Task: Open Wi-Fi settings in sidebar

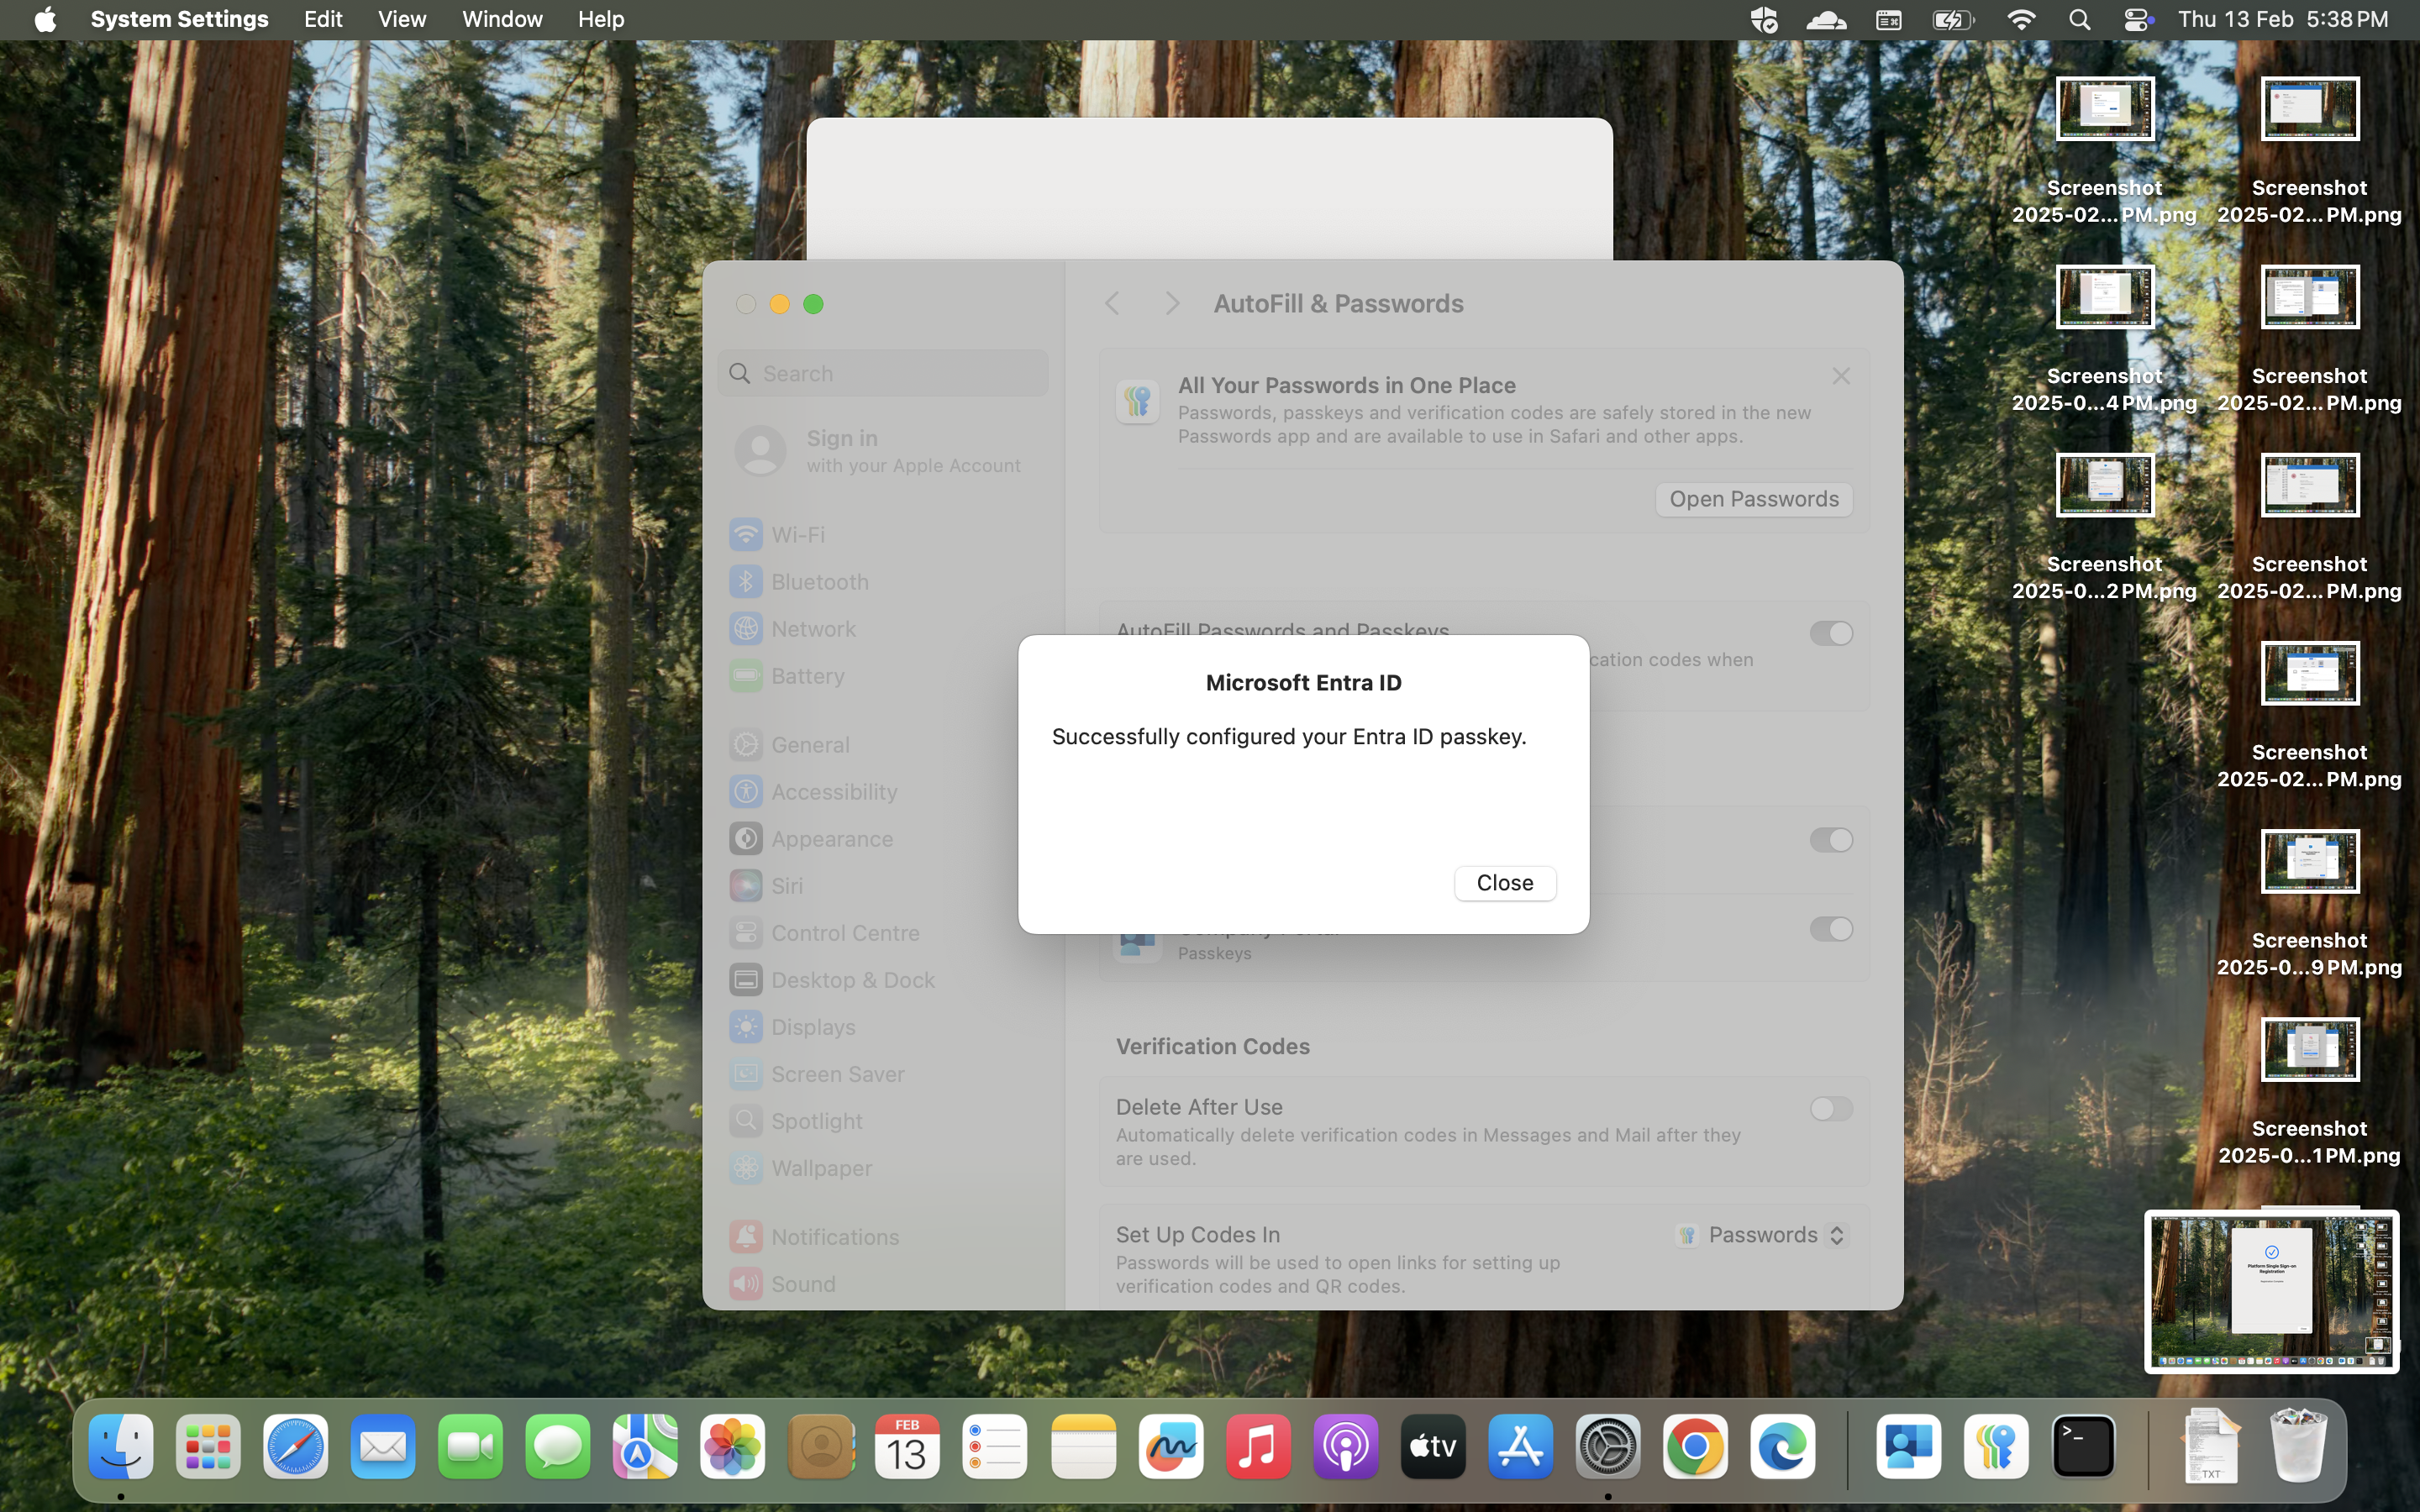Action: [x=883, y=534]
